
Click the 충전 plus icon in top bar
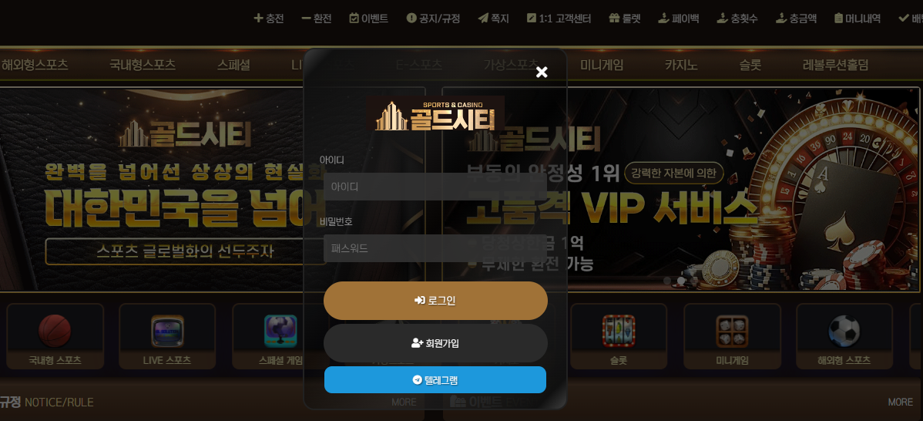(258, 19)
